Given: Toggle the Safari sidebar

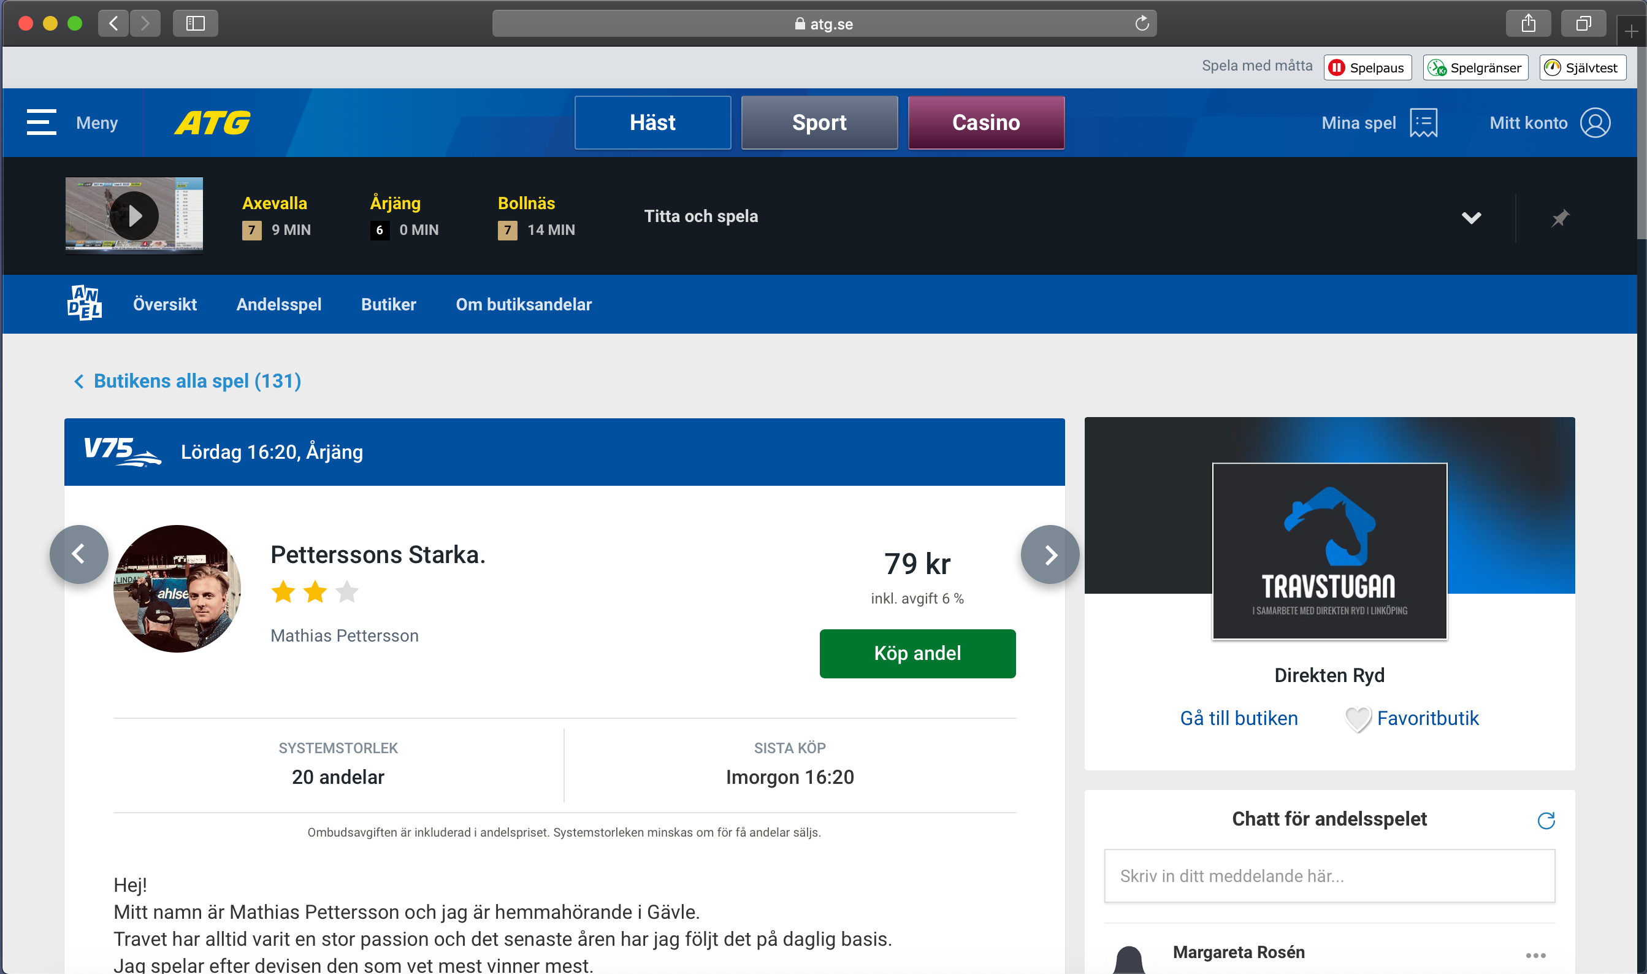Looking at the screenshot, I should click(195, 24).
